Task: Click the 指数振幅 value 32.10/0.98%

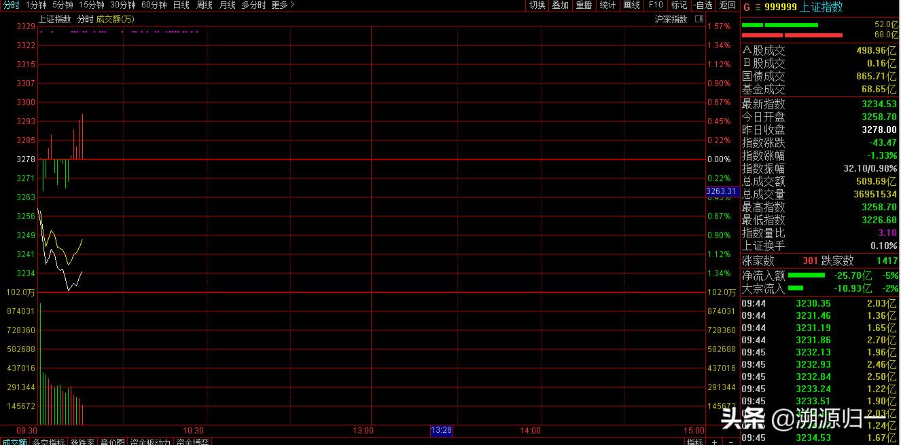Action: coord(870,168)
